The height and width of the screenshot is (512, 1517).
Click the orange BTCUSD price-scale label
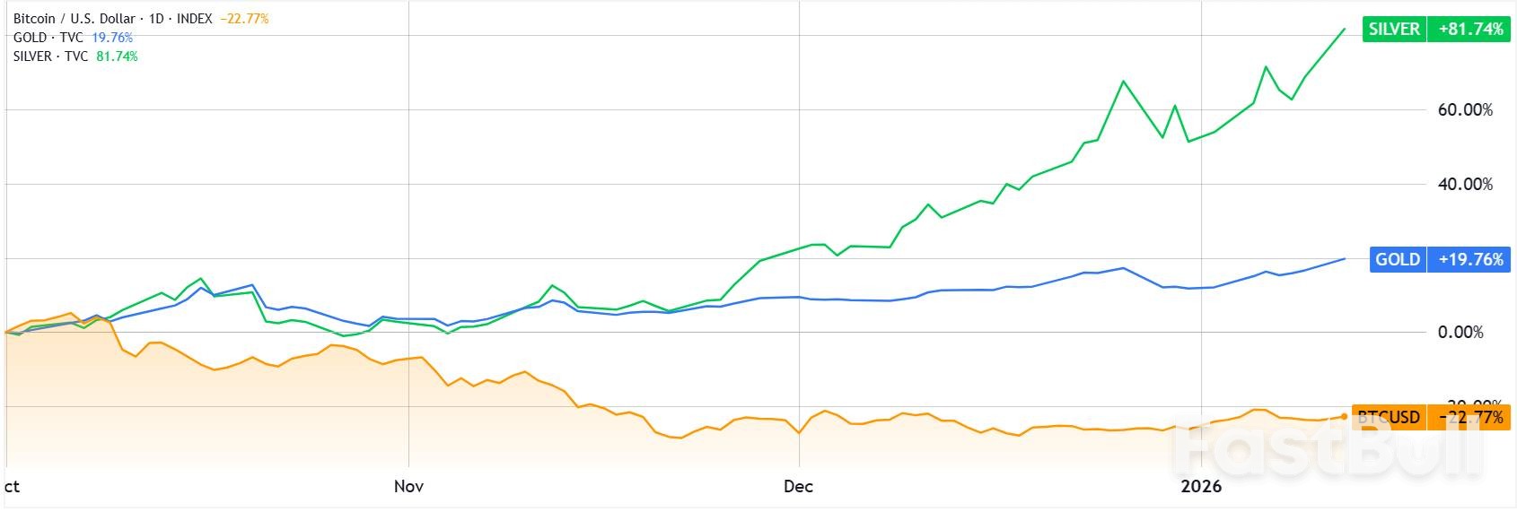click(x=1389, y=417)
